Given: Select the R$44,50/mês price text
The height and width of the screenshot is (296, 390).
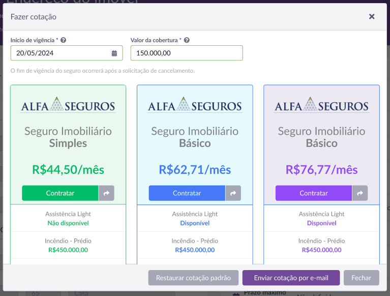Looking at the screenshot, I should pos(68,170).
